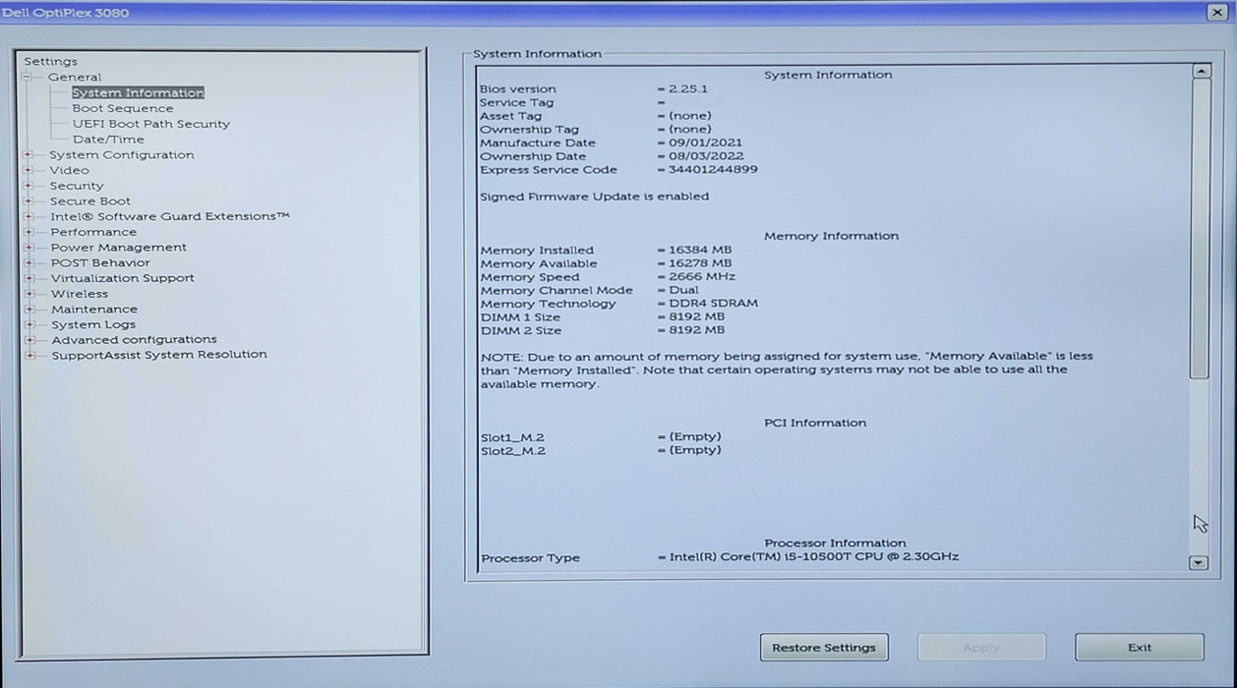Expand the Virtualization Support node
The height and width of the screenshot is (688, 1237).
(x=29, y=278)
